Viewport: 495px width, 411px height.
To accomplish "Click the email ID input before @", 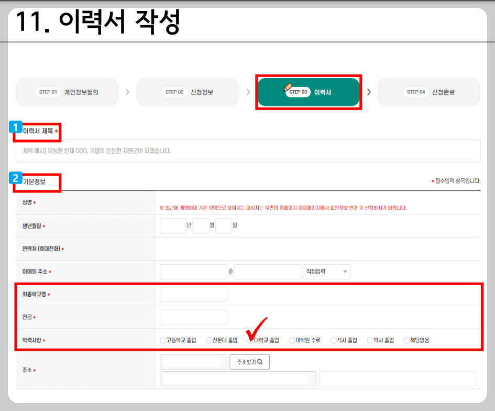I will 193,272.
